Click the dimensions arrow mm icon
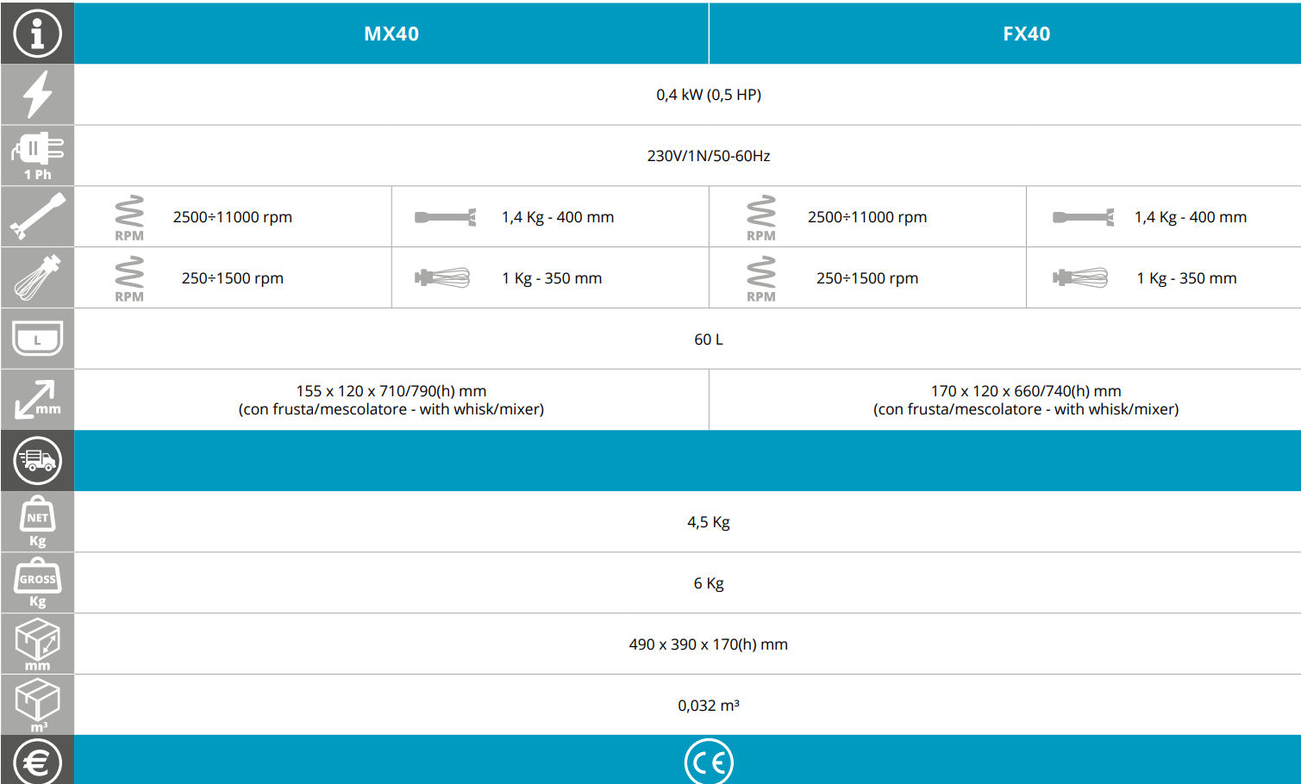 click(37, 400)
